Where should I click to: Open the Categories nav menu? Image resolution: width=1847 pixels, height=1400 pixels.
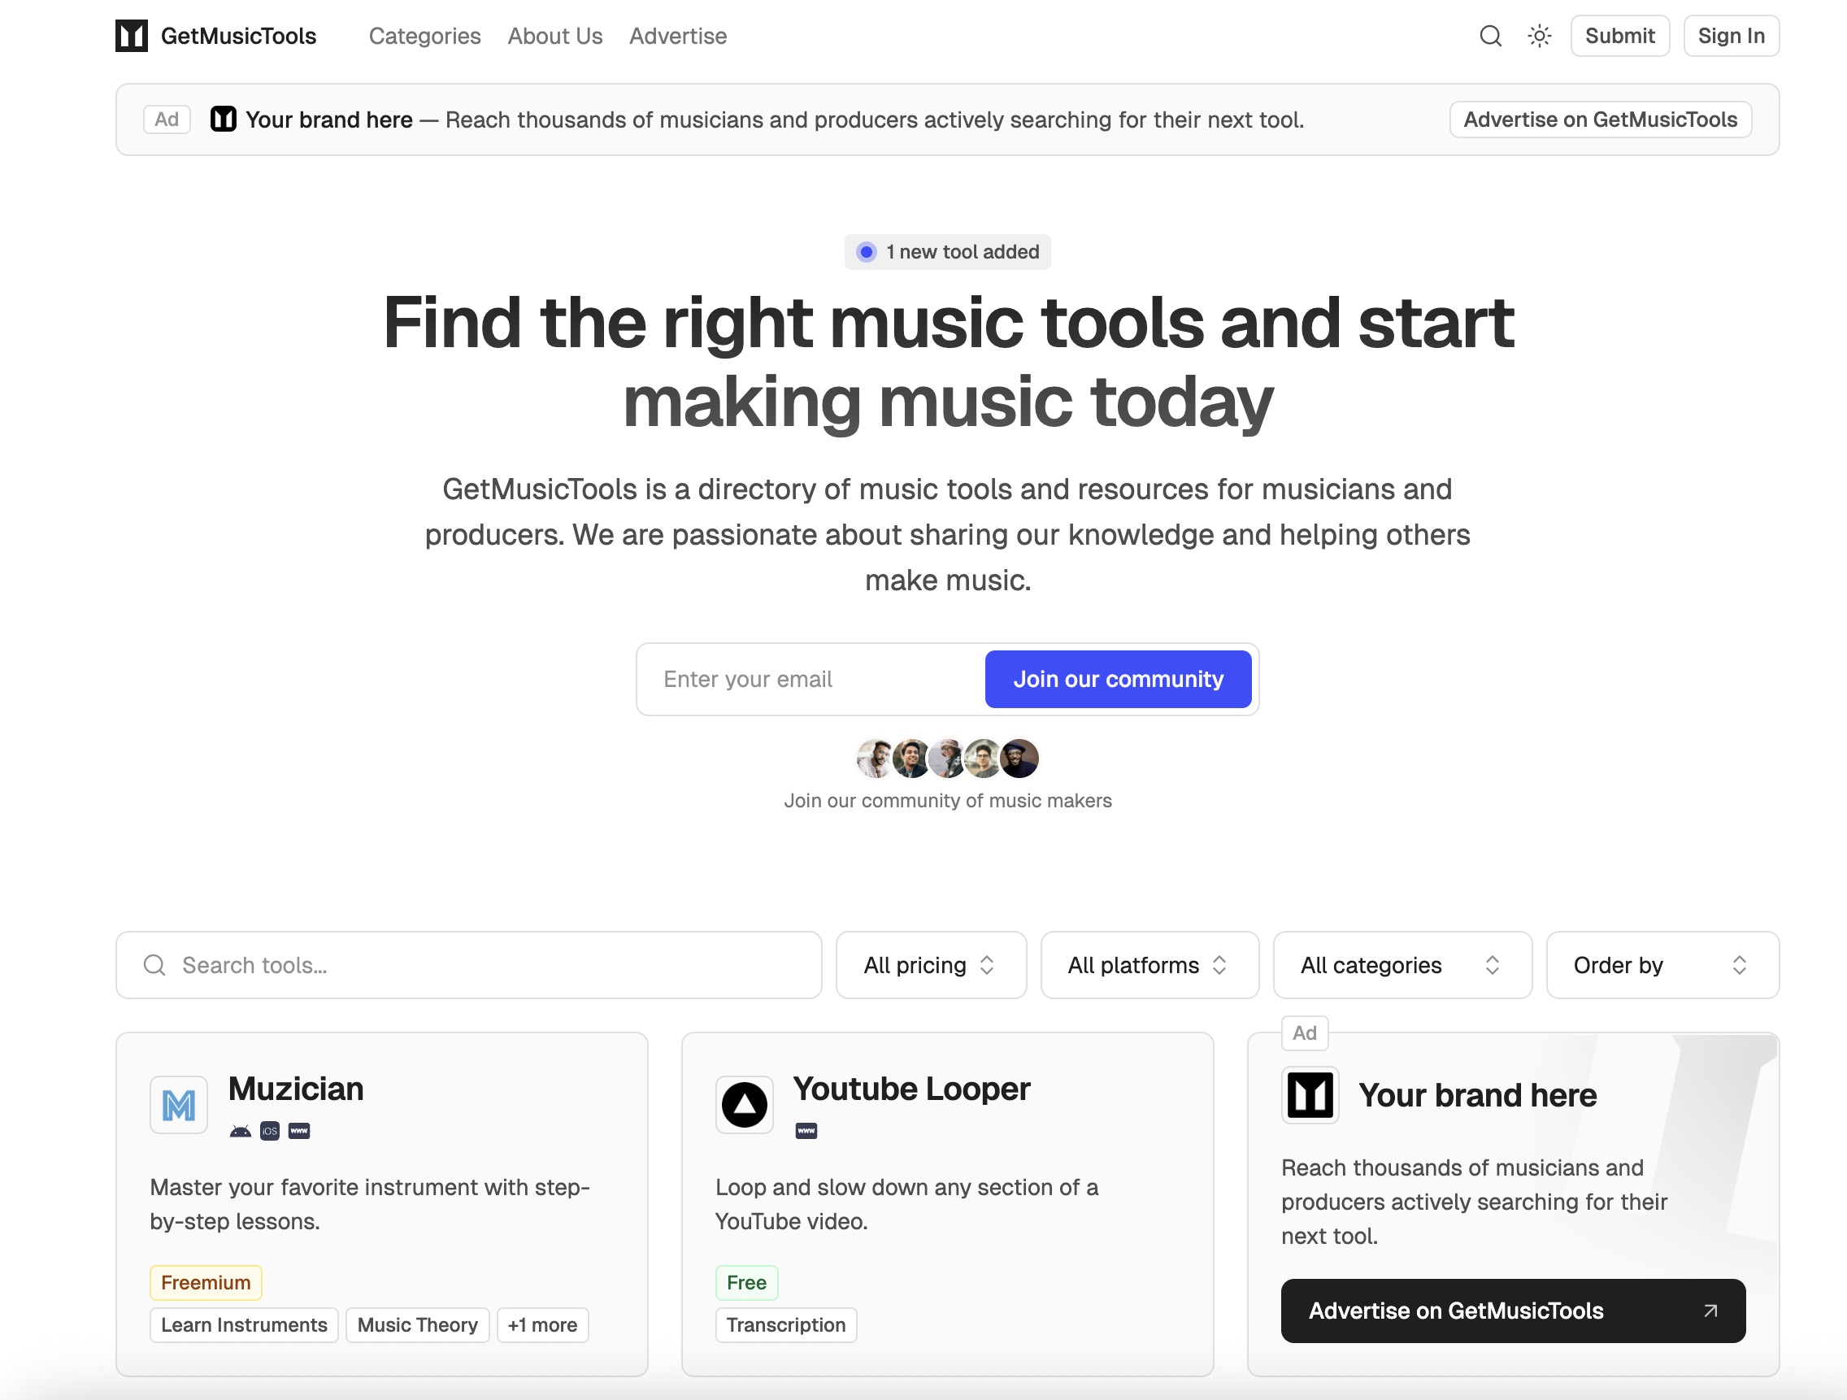point(424,36)
